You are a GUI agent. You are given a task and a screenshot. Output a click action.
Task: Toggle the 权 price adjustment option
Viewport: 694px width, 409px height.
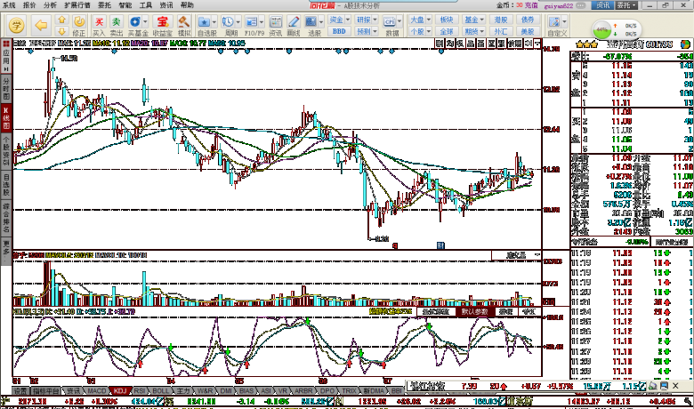pos(459,43)
